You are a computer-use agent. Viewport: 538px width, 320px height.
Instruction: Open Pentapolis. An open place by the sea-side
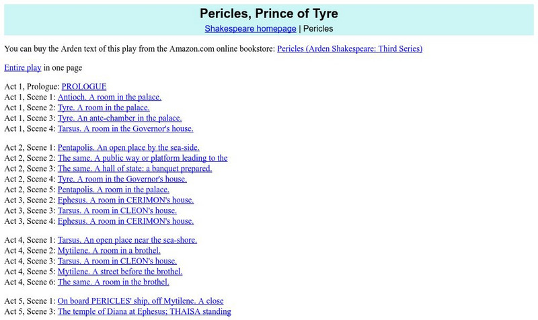click(128, 148)
